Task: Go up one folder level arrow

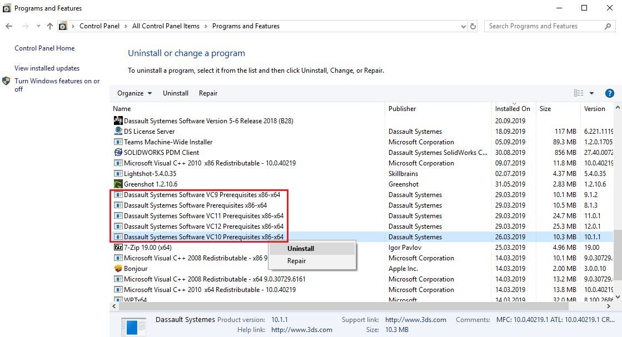Action: [50, 26]
